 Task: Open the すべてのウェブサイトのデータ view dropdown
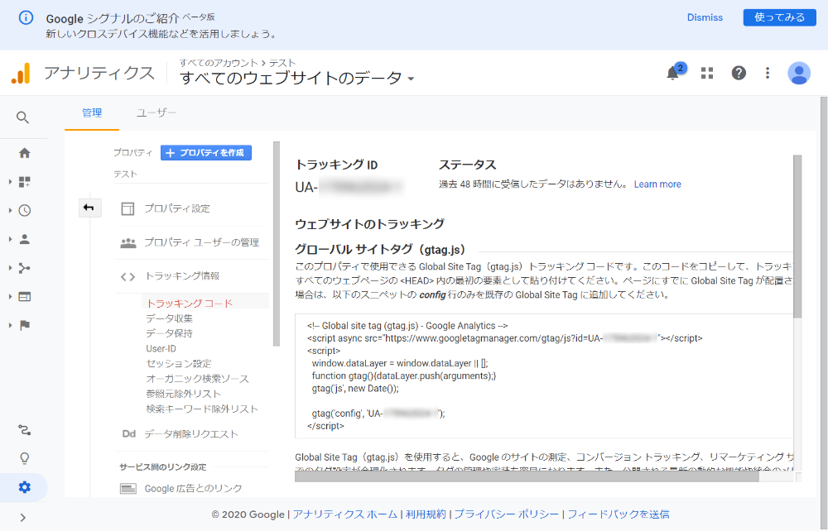coord(296,78)
